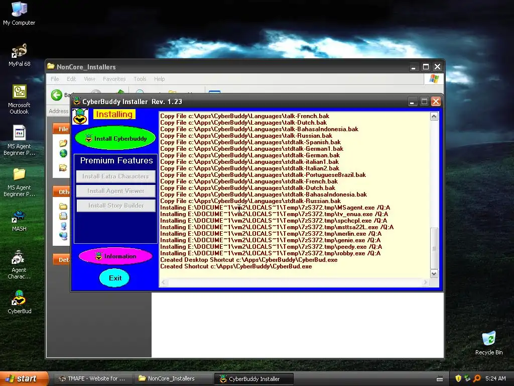Click the magnifier tray icon near clock
Screen dimensions: 514x386
coord(477,378)
